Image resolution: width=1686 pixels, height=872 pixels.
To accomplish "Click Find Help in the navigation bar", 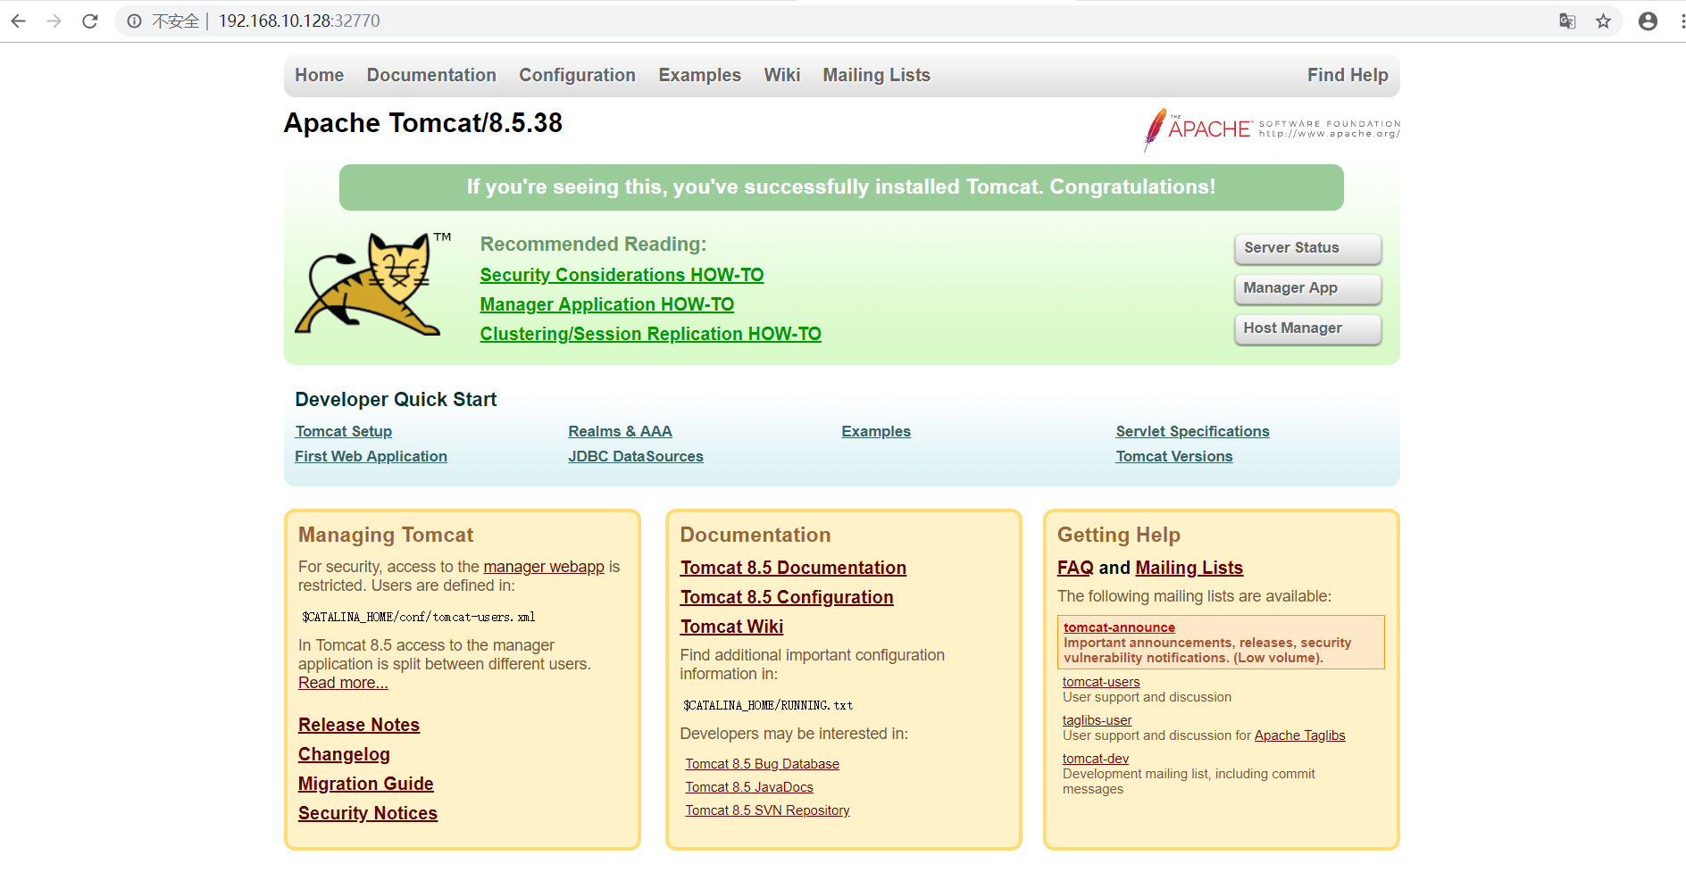I will [1348, 75].
